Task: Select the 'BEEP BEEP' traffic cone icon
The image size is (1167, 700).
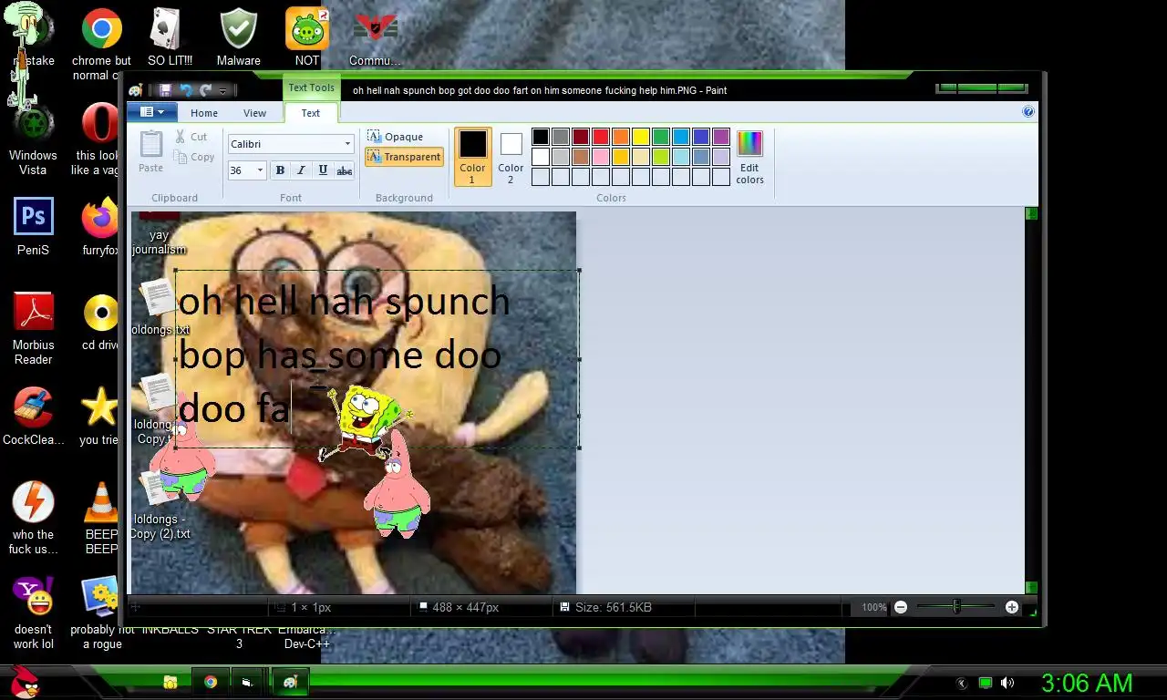Action: pos(101,518)
